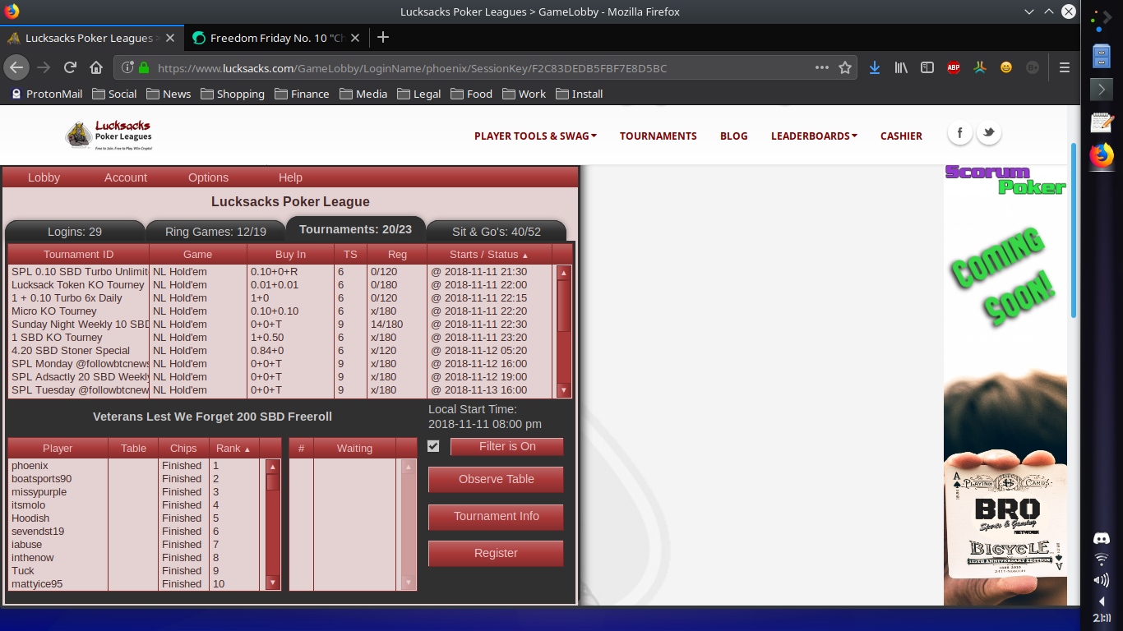This screenshot has width=1123, height=631.
Task: Open the Account menu
Action: [x=126, y=177]
